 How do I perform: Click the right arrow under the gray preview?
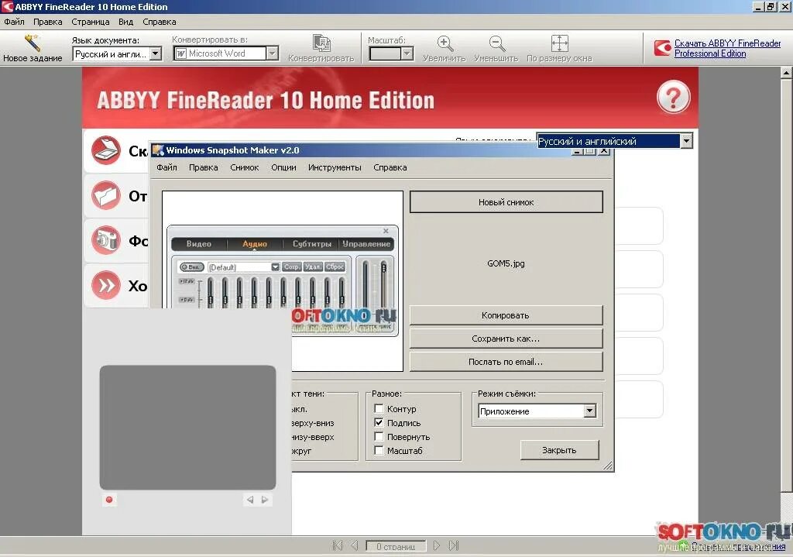pos(265,500)
